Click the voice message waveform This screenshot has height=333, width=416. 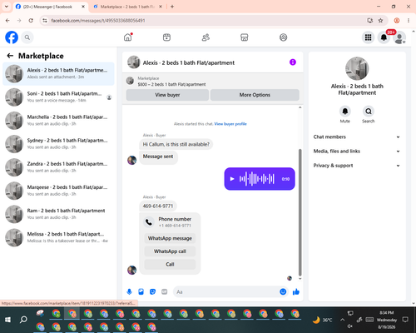(x=257, y=179)
